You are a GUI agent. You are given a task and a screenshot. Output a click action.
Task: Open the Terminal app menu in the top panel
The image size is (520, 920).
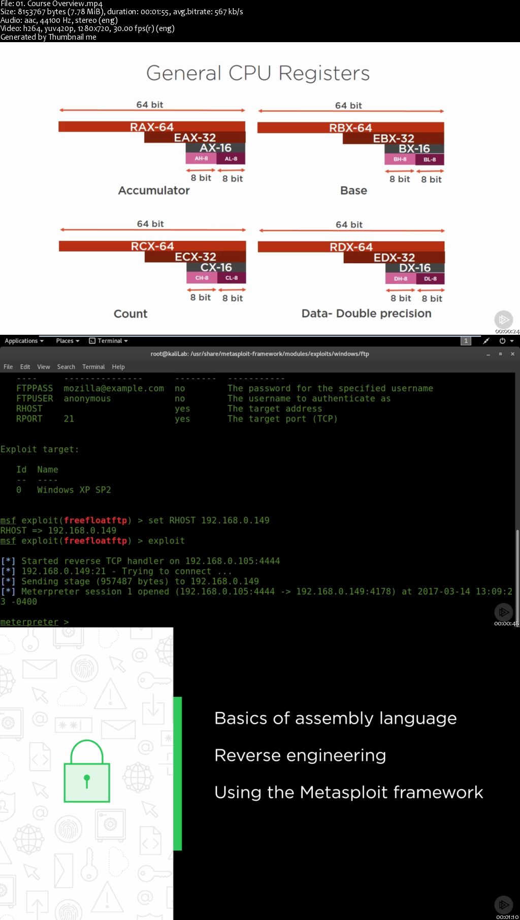coord(108,341)
